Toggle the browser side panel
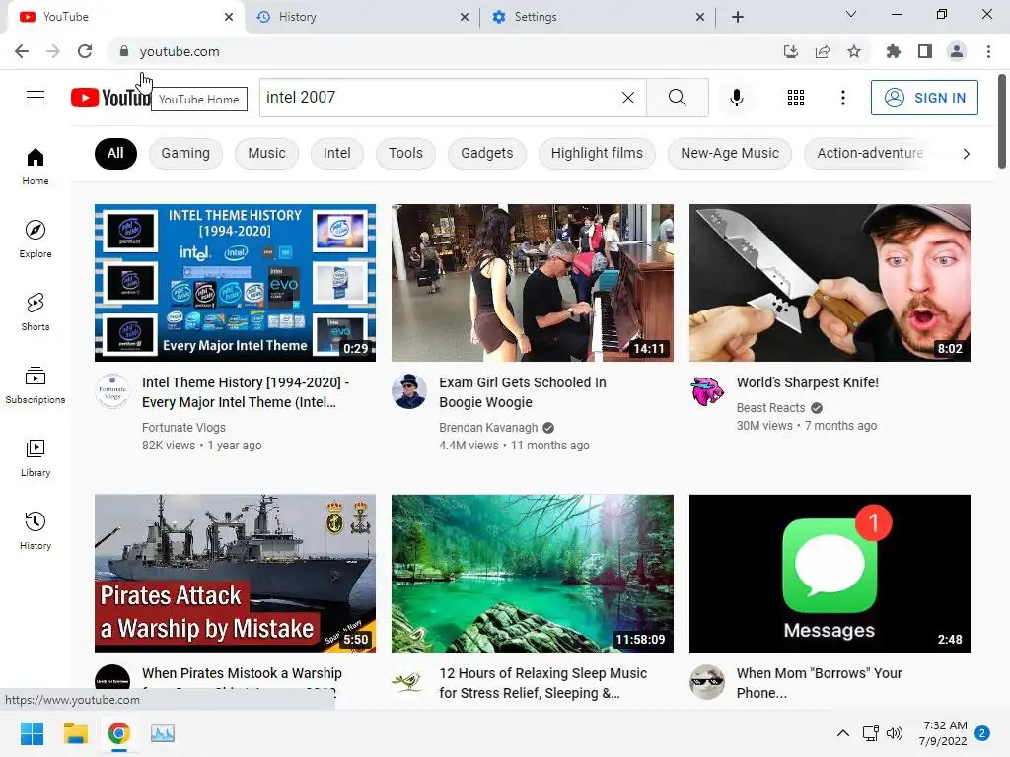This screenshot has width=1010, height=757. tap(925, 51)
